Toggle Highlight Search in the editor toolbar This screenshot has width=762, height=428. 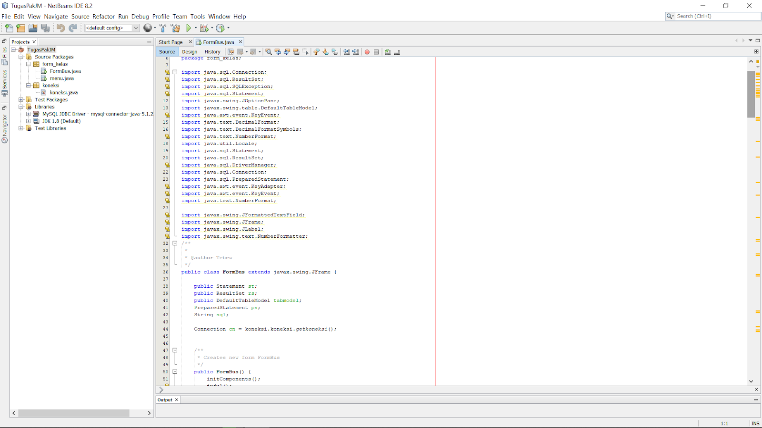(296, 52)
